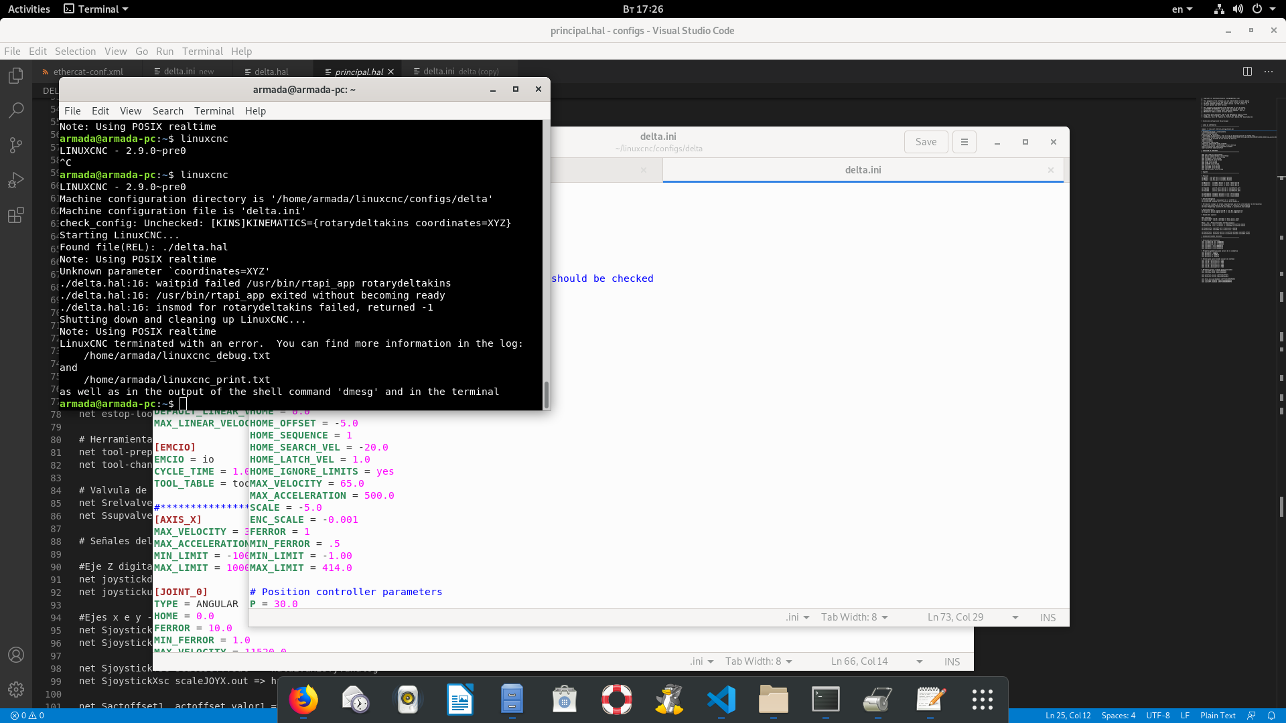The height and width of the screenshot is (723, 1286).
Task: Open the editor More Actions ellipsis
Action: point(1269,71)
